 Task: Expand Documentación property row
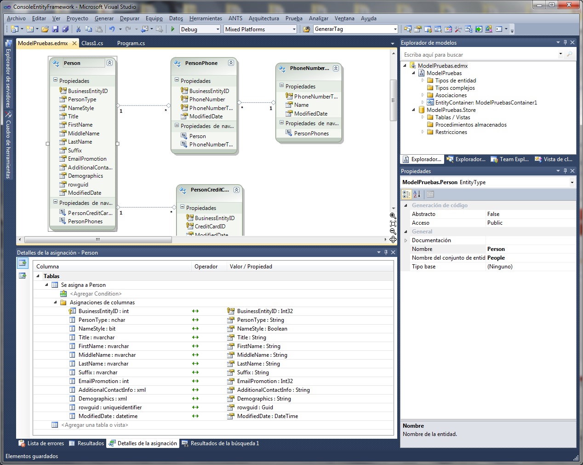[x=406, y=240]
